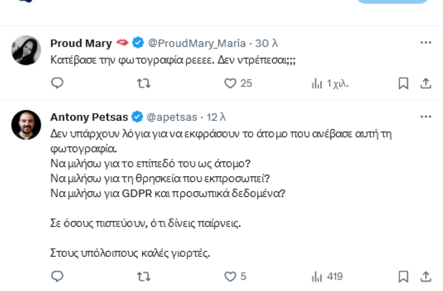The image size is (443, 291).
Task: Open more options on Antony Petsas's tweet
Action: point(426,117)
